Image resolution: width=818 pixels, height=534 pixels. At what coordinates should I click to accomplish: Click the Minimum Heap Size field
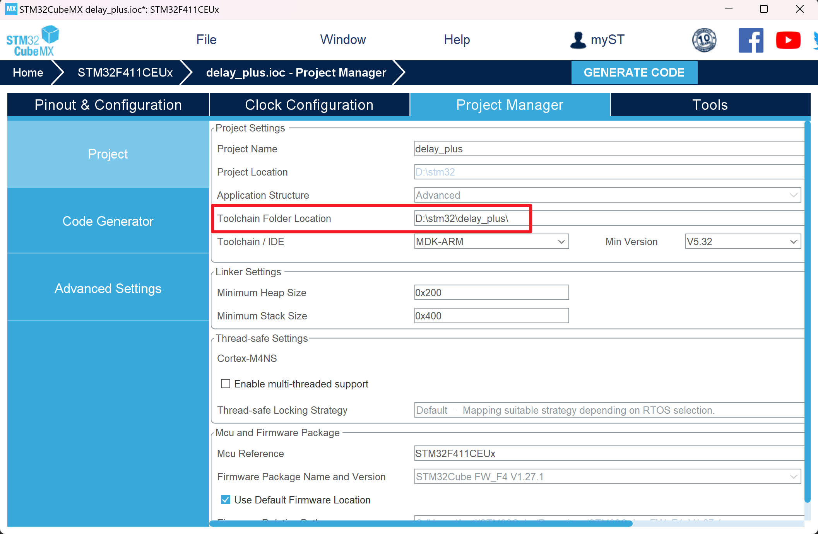tap(491, 293)
